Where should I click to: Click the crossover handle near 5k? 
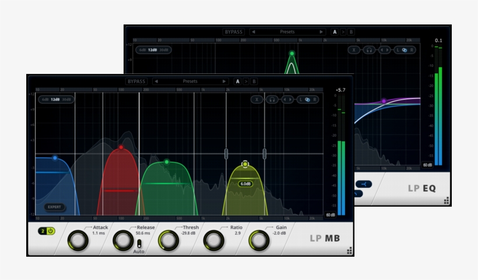tap(264, 154)
